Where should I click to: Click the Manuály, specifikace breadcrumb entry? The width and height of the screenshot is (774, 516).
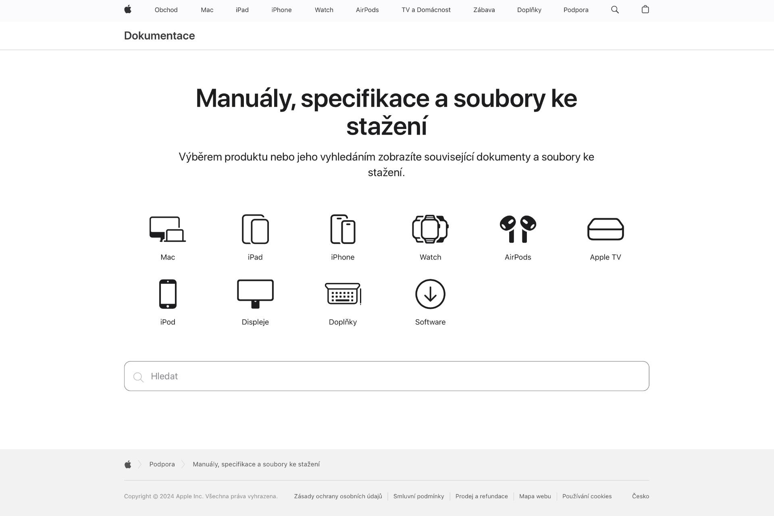click(256, 464)
